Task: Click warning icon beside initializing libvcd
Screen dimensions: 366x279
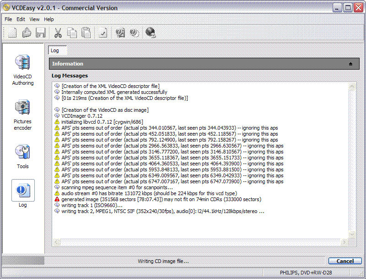Action: tap(57, 122)
